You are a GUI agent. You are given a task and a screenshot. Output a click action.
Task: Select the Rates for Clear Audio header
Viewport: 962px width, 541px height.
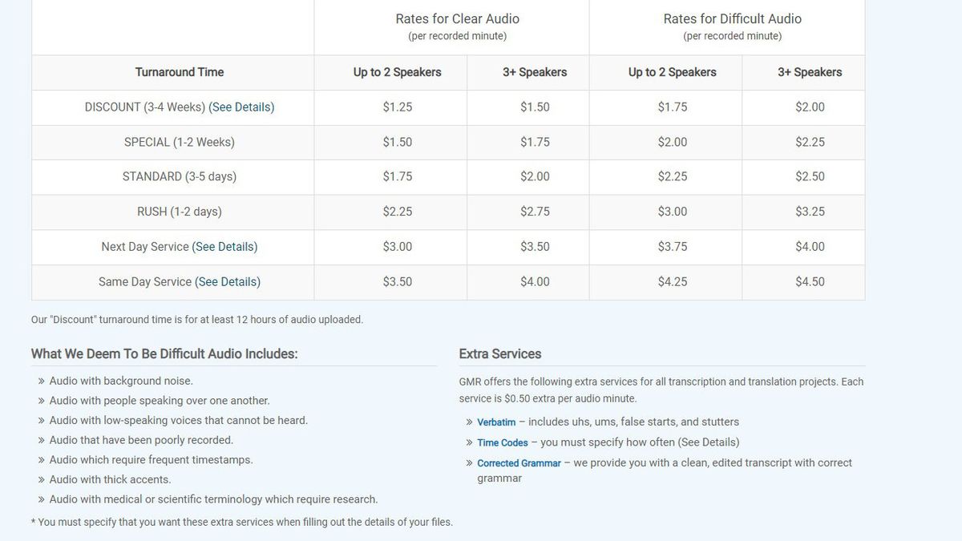[457, 19]
